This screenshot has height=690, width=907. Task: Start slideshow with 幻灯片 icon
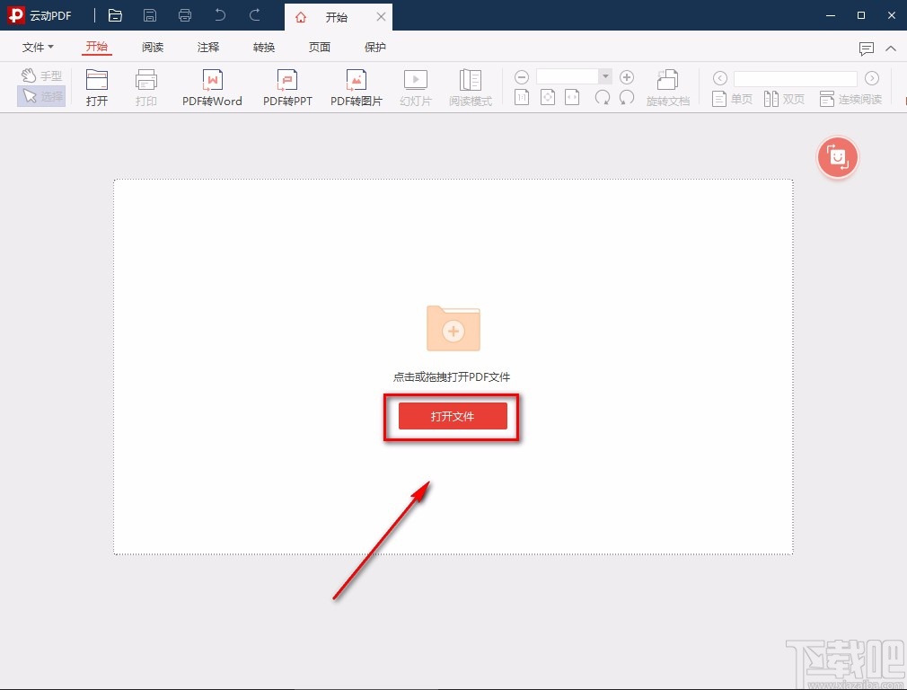[415, 87]
